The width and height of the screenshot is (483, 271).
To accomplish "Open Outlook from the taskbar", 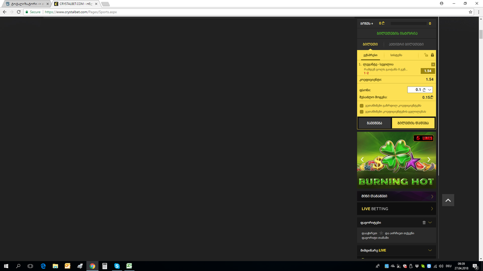I will tap(67, 266).
